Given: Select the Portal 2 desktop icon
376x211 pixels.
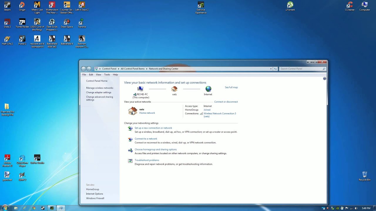Looking at the screenshot, I should point(22,40).
